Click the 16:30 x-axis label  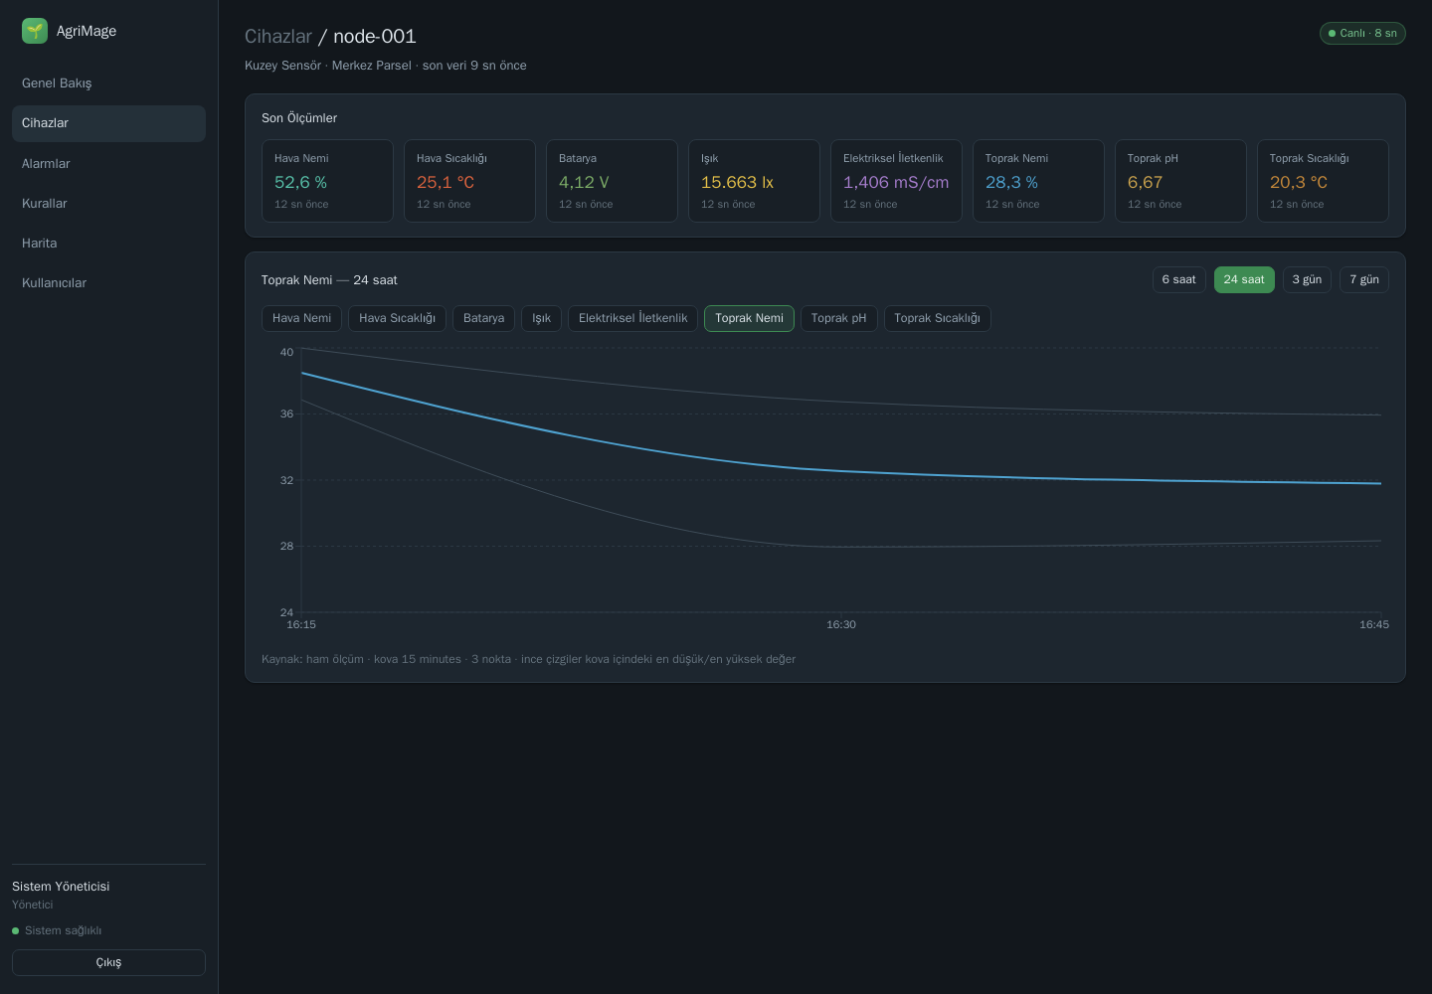click(841, 624)
